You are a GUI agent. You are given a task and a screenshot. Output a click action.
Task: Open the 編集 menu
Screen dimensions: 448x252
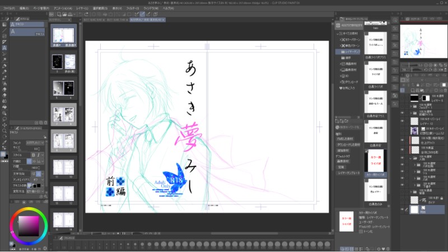[x=24, y=8]
